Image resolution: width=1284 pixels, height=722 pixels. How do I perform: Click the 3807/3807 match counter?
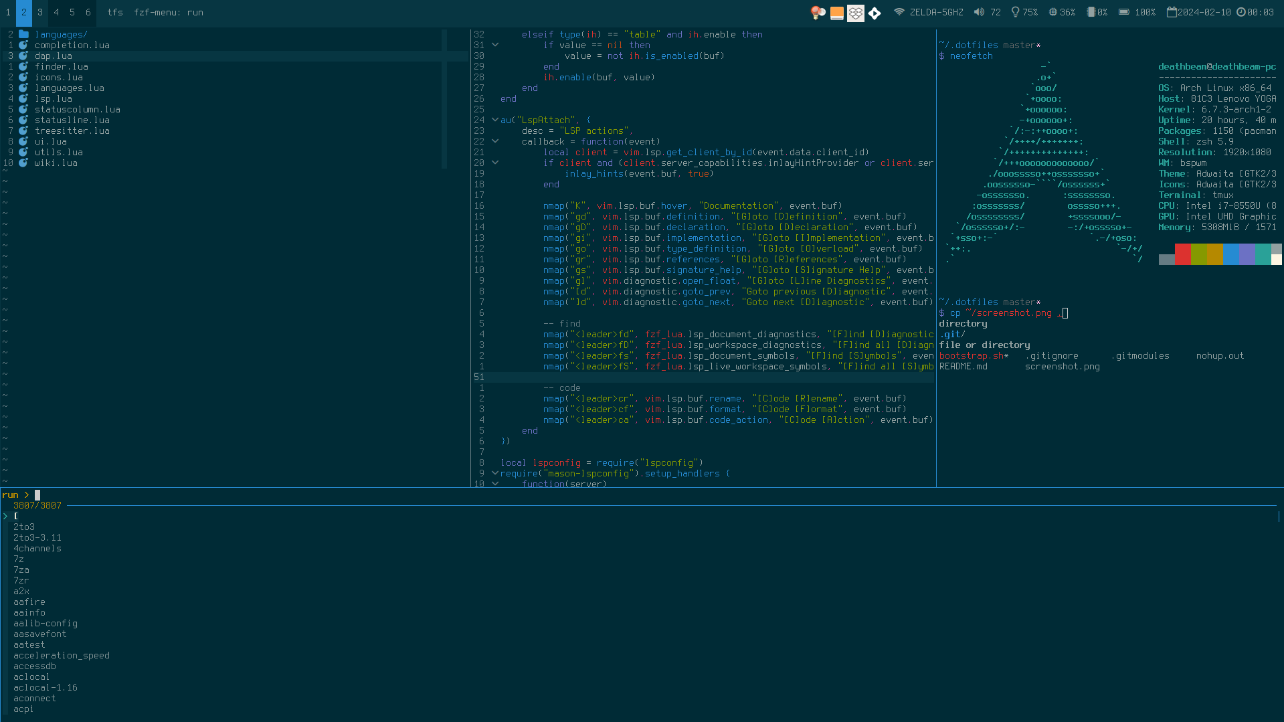(x=37, y=505)
